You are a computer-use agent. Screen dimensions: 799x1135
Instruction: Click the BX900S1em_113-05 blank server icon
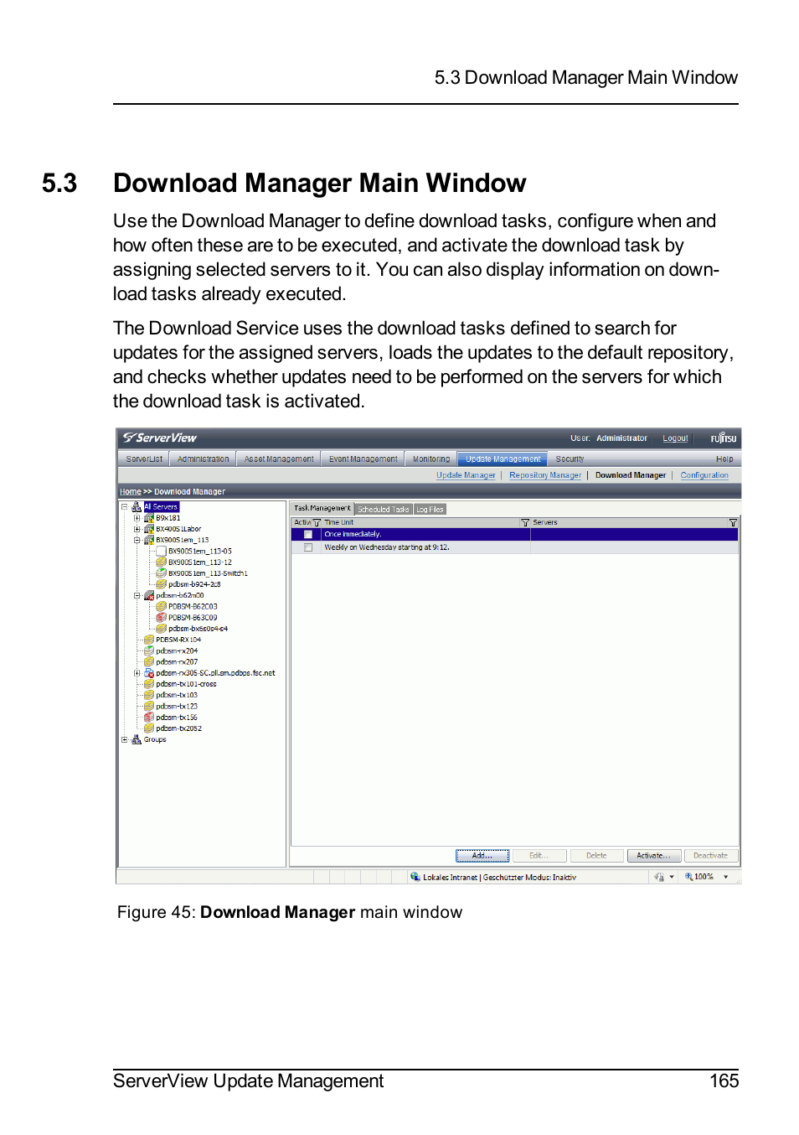[x=162, y=552]
